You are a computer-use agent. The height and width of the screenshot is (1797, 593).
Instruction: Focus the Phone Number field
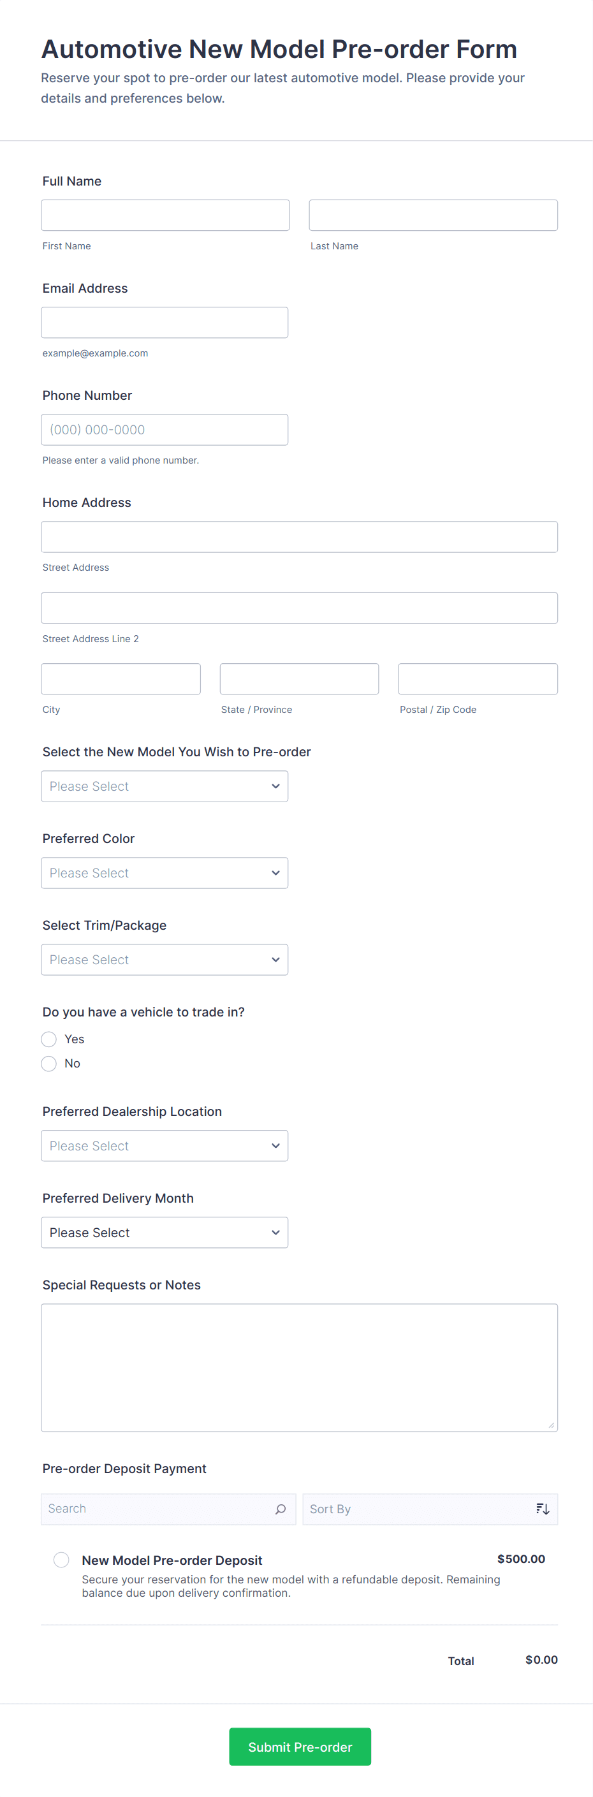click(x=165, y=430)
